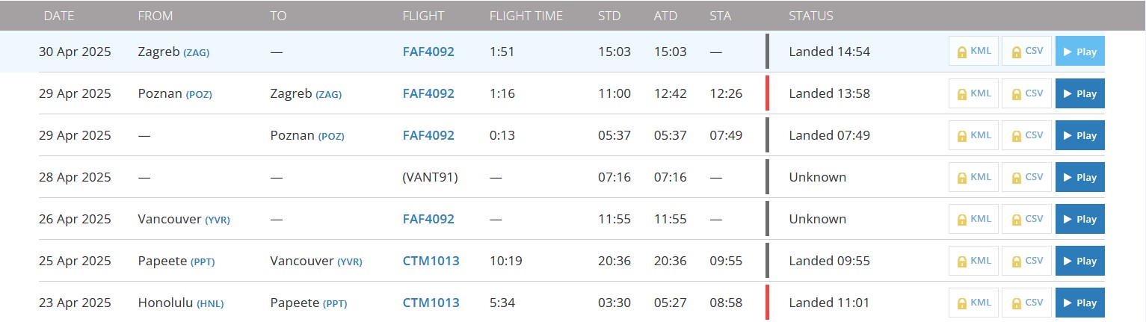
Task: Download CSV for Papeete to Vancouver flight
Action: click(x=1026, y=261)
